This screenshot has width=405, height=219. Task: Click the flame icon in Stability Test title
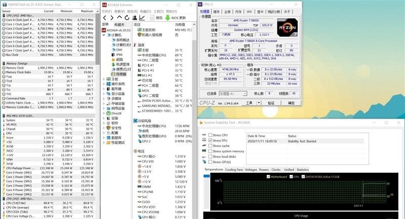point(200,123)
